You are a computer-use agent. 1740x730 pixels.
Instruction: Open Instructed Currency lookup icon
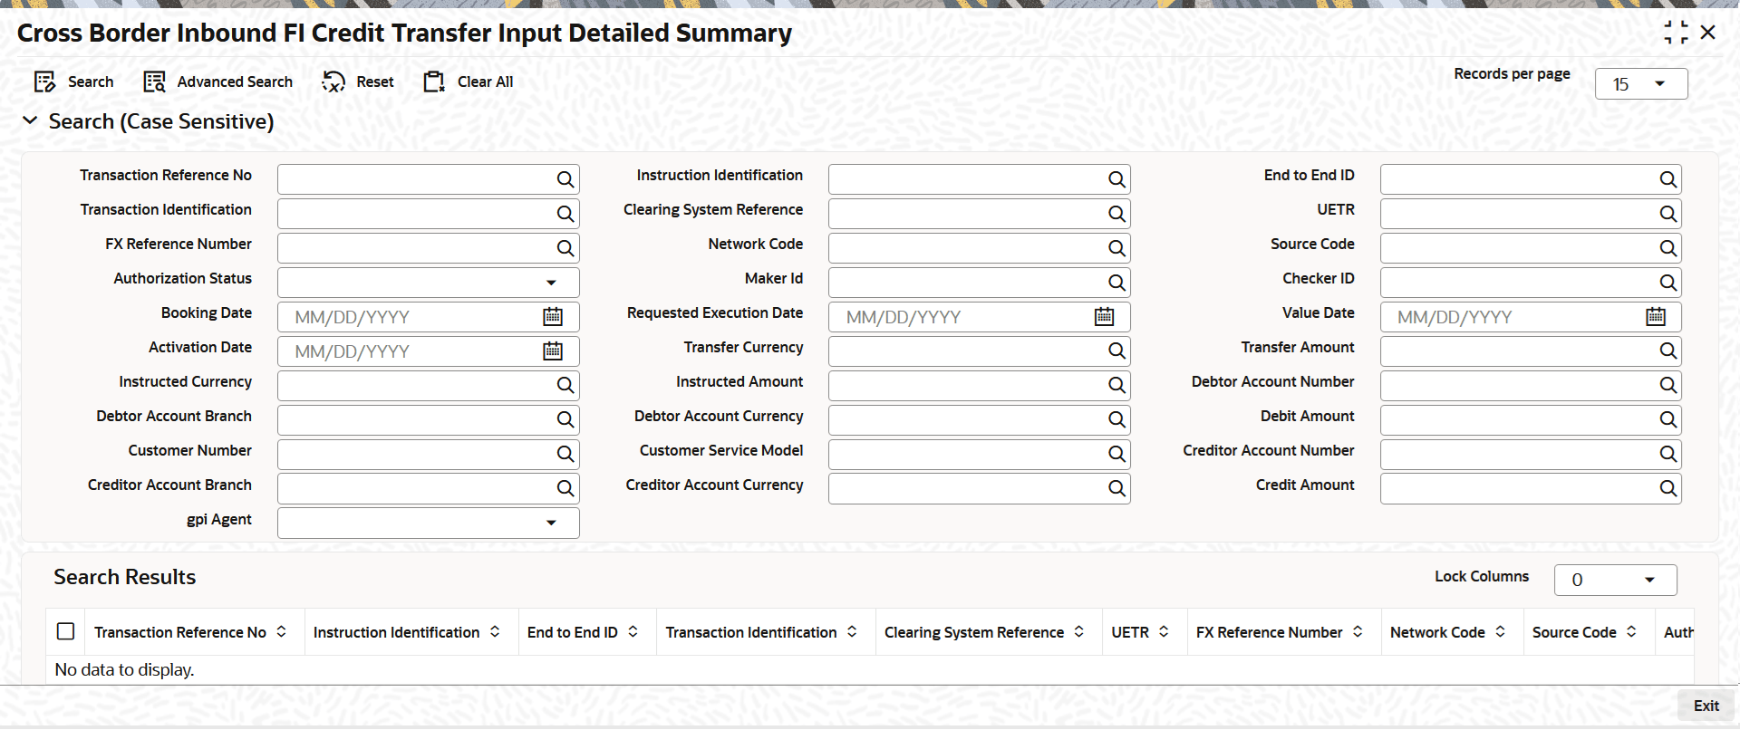565,385
